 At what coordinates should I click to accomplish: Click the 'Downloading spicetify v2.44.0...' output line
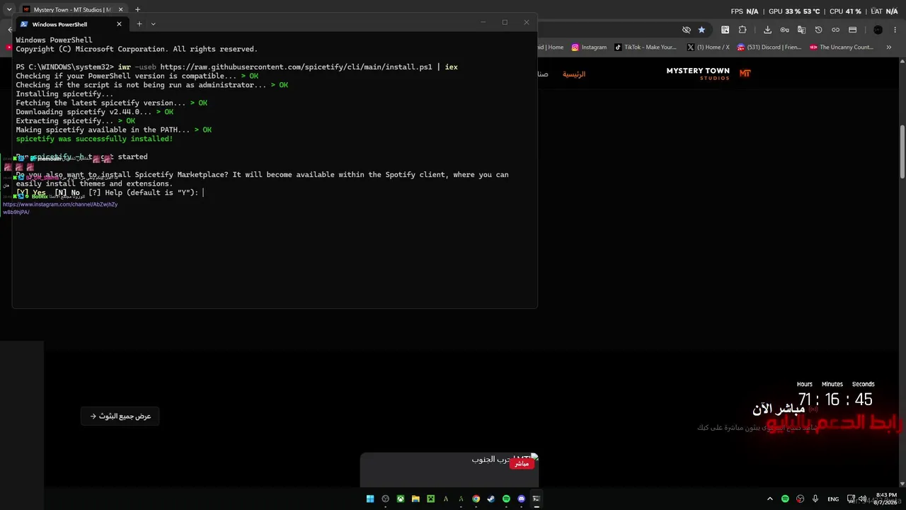[x=94, y=112]
